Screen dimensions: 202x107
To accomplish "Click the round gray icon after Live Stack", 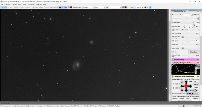I will pos(69,8).
